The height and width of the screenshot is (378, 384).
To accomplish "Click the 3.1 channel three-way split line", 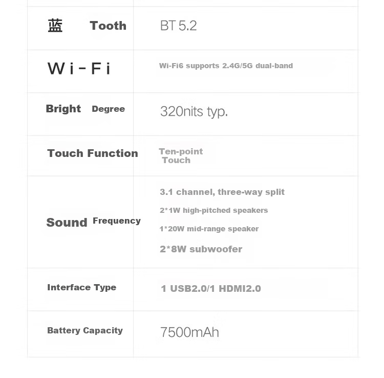I will pos(222,192).
